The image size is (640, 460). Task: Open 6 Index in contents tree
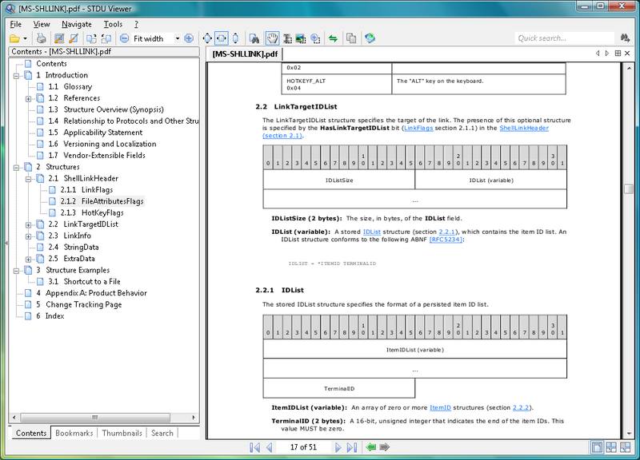click(x=50, y=316)
